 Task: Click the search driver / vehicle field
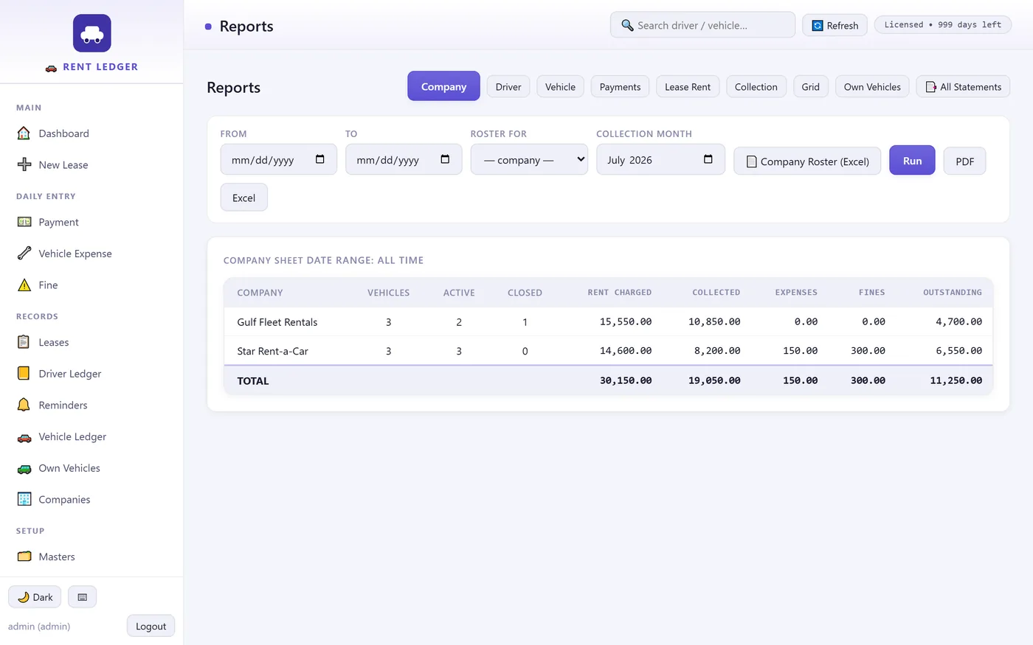(x=702, y=25)
